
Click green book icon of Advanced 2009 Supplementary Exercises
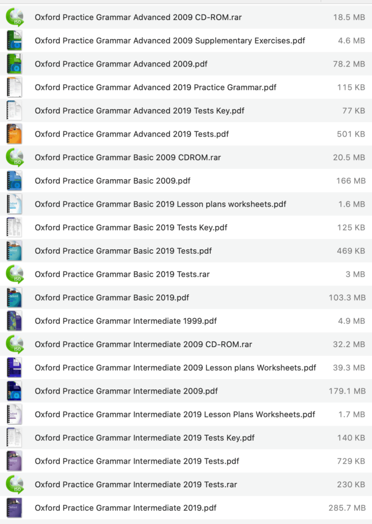click(14, 40)
